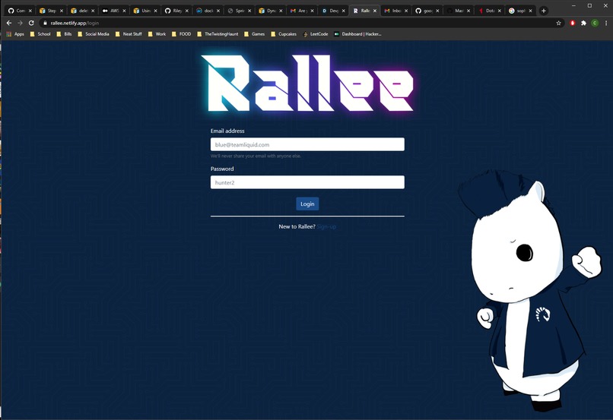Screen dimensions: 613x420
Task: Close the "Com" GitHub tab
Action: coord(30,11)
